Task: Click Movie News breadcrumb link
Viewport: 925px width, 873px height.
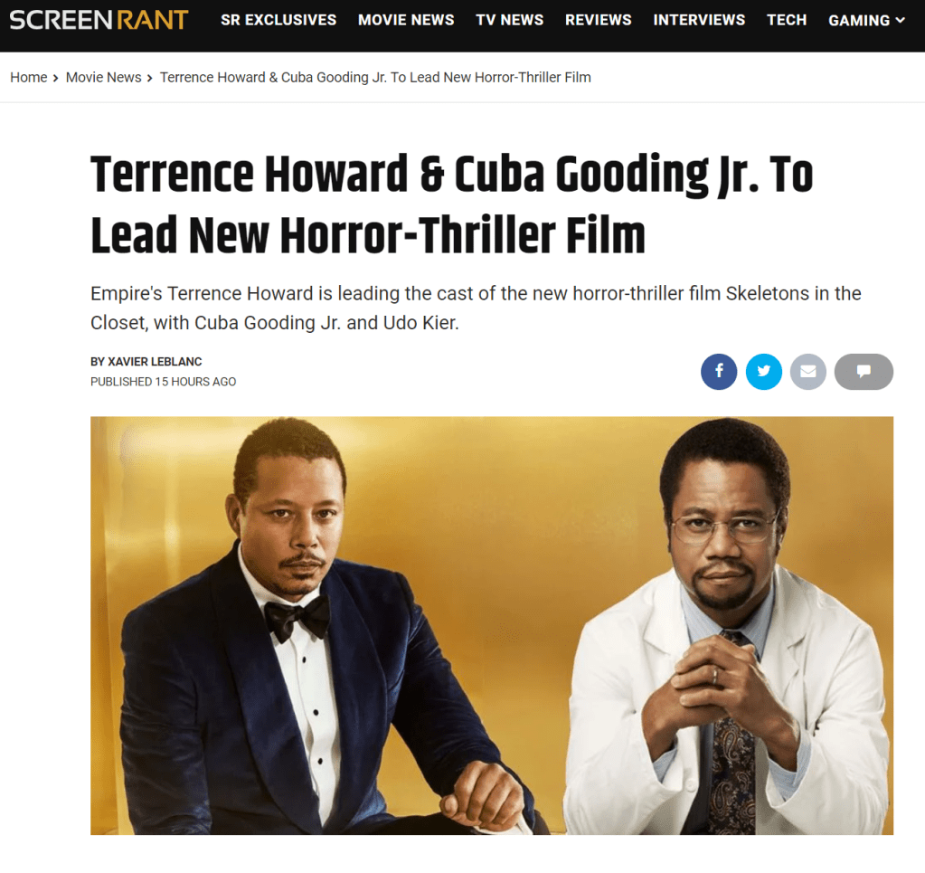Action: click(x=103, y=77)
